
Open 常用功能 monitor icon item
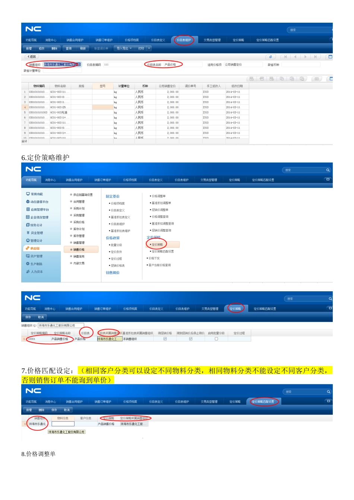[x=34, y=194]
